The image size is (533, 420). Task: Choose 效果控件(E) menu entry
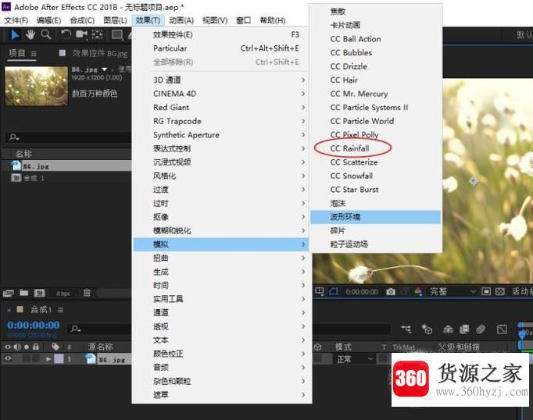[x=221, y=34]
